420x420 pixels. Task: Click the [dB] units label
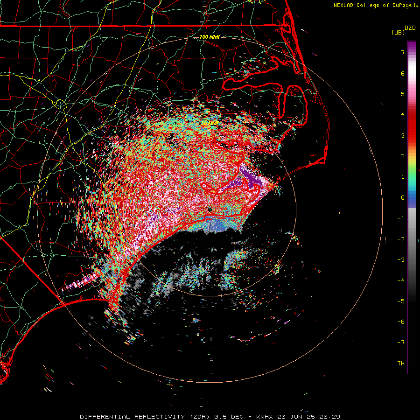398,33
